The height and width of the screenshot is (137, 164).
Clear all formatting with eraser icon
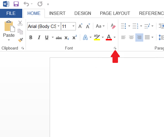113,26
